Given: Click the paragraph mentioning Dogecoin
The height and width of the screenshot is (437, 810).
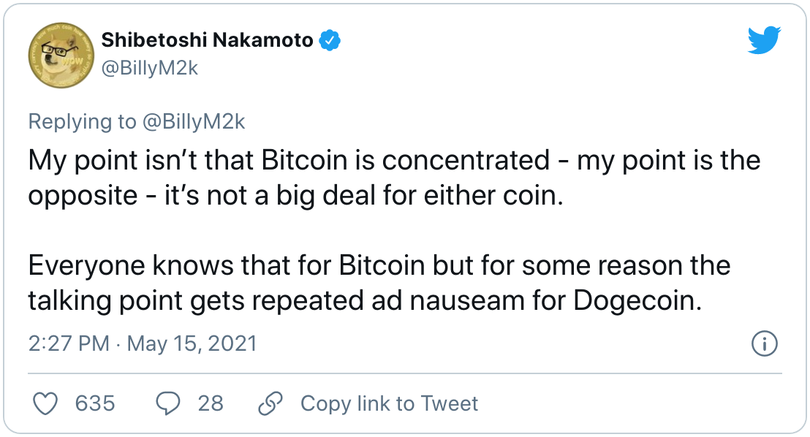Looking at the screenshot, I should (379, 283).
